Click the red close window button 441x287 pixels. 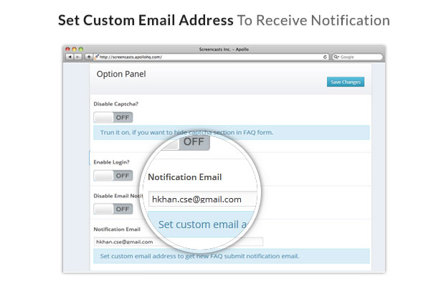tap(67, 50)
